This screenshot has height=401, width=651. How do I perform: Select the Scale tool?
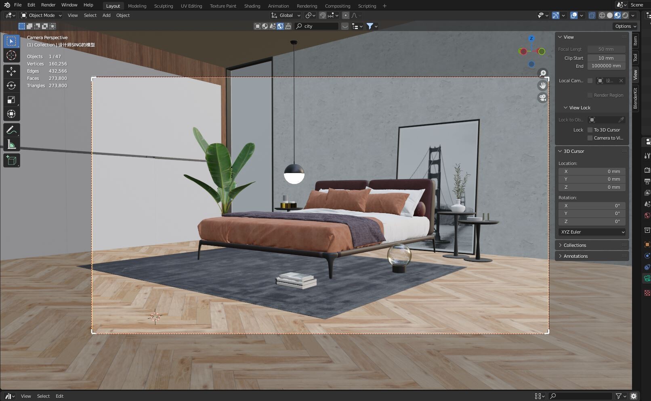[x=11, y=99]
